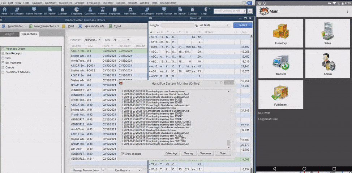Viewport: 352px width, 173px height.
Task: Tap the Android back navigation button
Action: coord(274,169)
